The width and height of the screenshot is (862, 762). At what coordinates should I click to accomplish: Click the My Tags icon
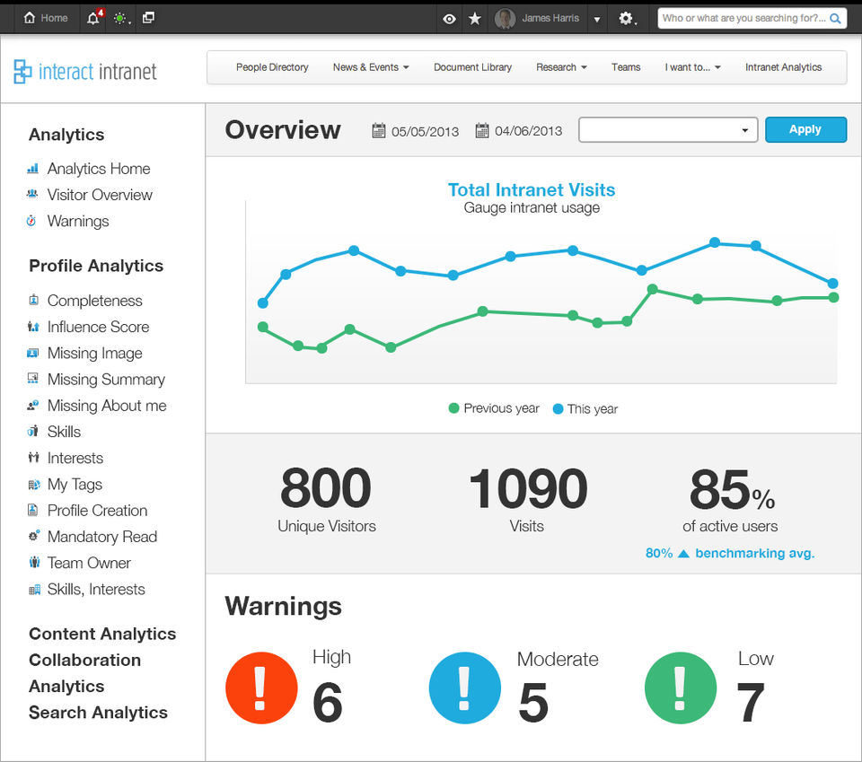click(34, 485)
